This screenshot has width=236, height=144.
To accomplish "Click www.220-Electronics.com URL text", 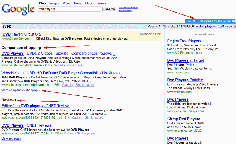I will tap(184, 53).
